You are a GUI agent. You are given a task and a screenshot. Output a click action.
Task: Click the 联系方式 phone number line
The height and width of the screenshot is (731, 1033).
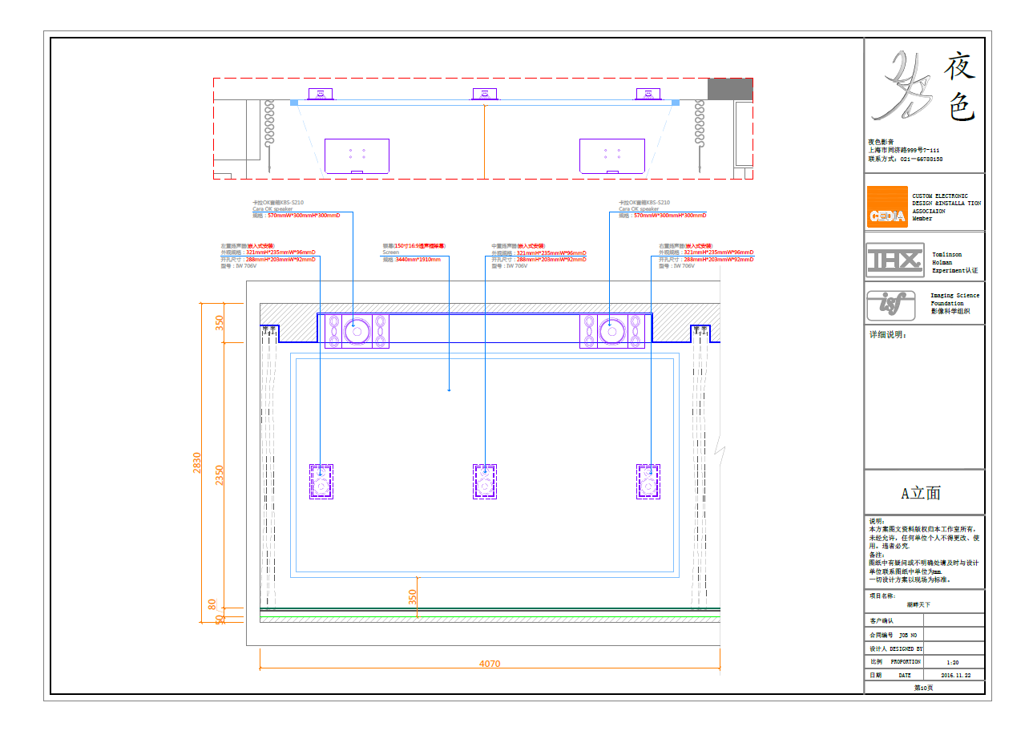pyautogui.click(x=906, y=159)
